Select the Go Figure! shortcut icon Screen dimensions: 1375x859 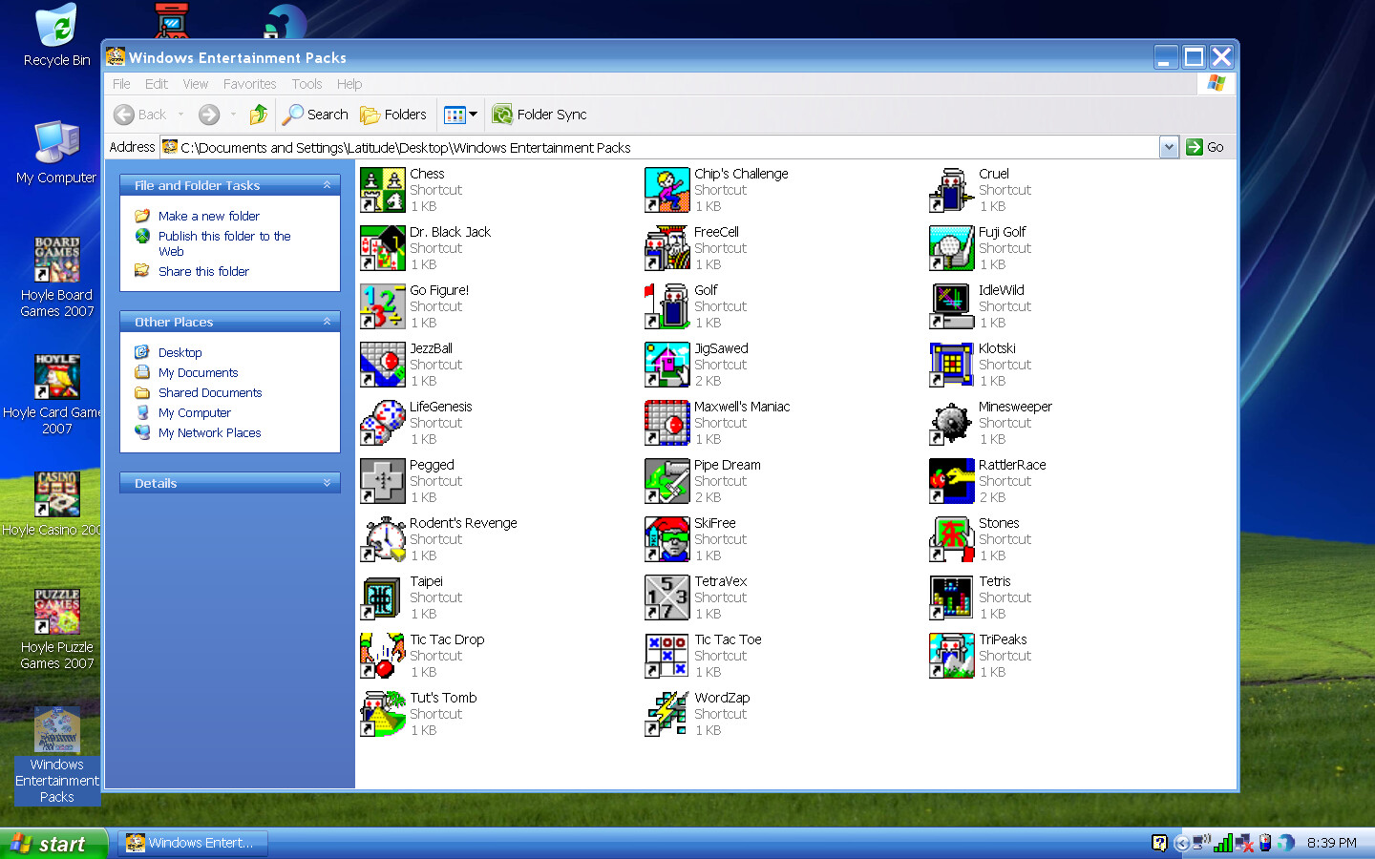click(383, 306)
